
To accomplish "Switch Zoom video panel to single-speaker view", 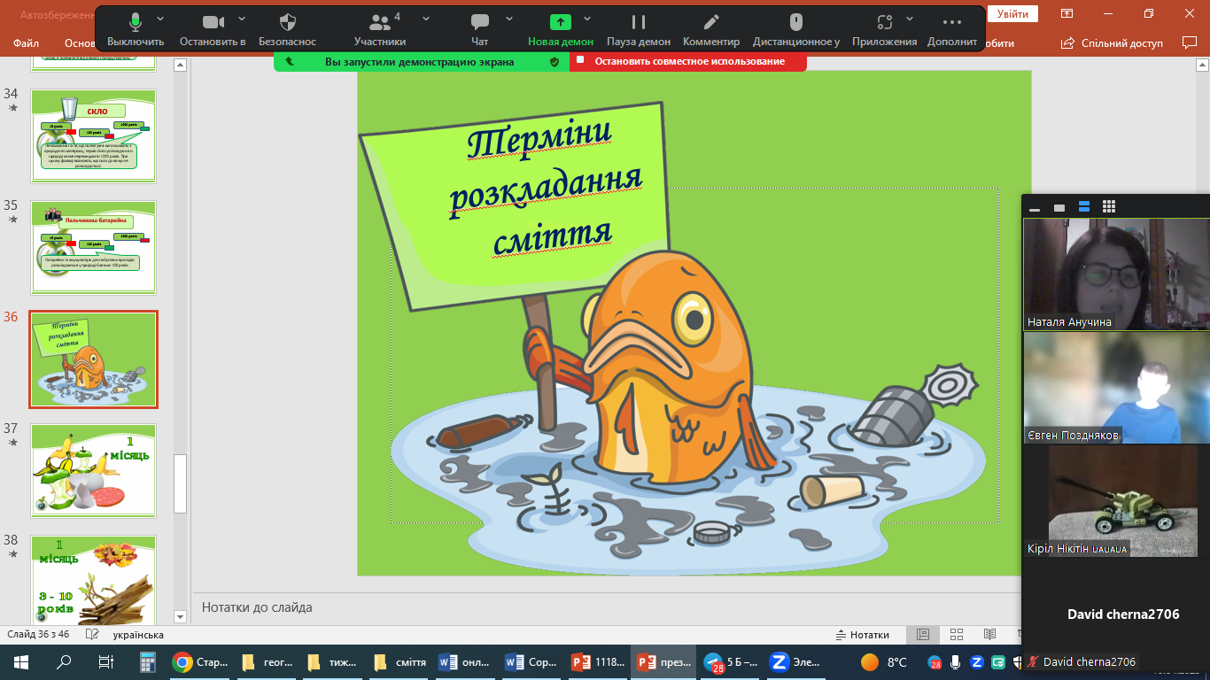I will (1059, 207).
